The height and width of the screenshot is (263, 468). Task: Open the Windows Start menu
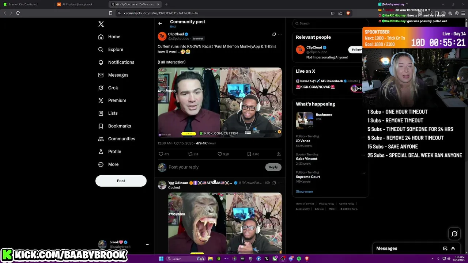pos(161,259)
